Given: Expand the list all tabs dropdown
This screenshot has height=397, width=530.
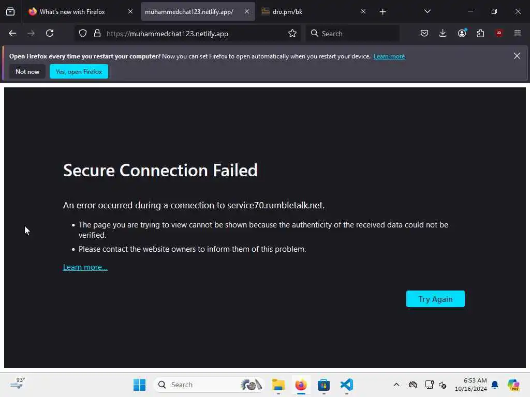Looking at the screenshot, I should (x=427, y=11).
